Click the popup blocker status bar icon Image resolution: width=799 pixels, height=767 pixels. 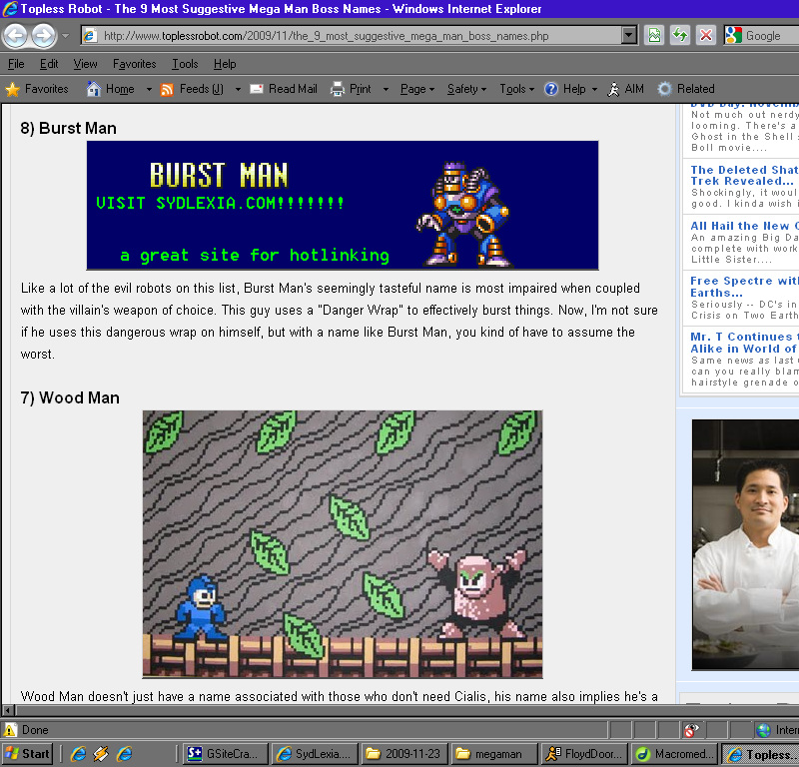690,730
